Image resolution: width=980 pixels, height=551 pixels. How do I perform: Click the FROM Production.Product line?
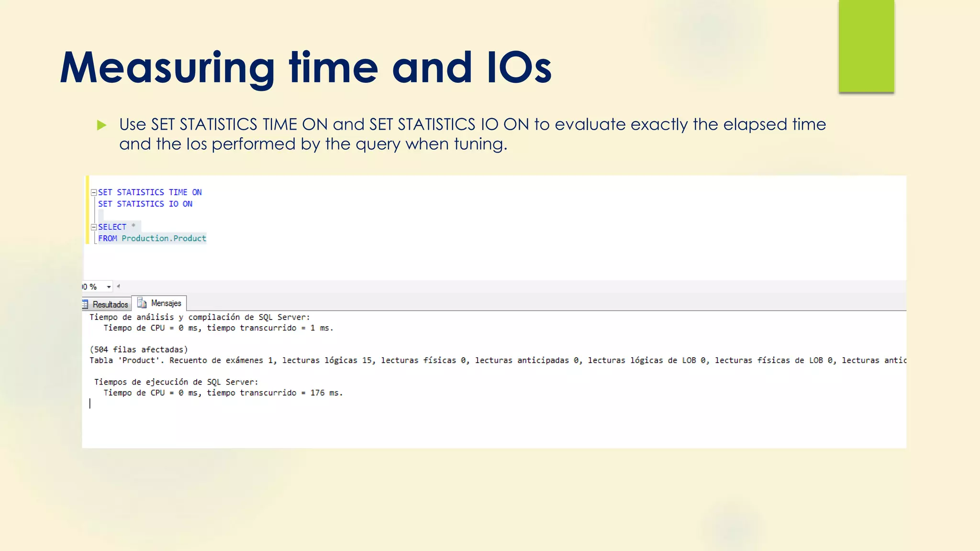(152, 238)
